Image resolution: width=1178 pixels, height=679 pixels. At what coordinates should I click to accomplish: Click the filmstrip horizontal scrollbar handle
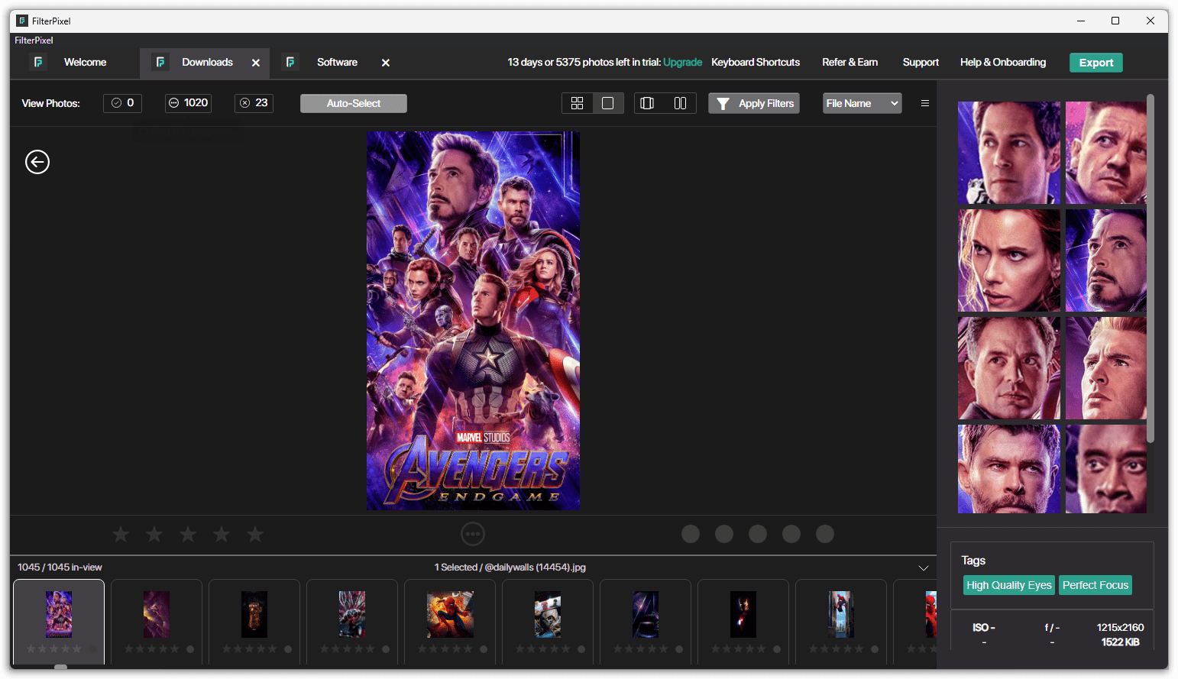tap(60, 667)
